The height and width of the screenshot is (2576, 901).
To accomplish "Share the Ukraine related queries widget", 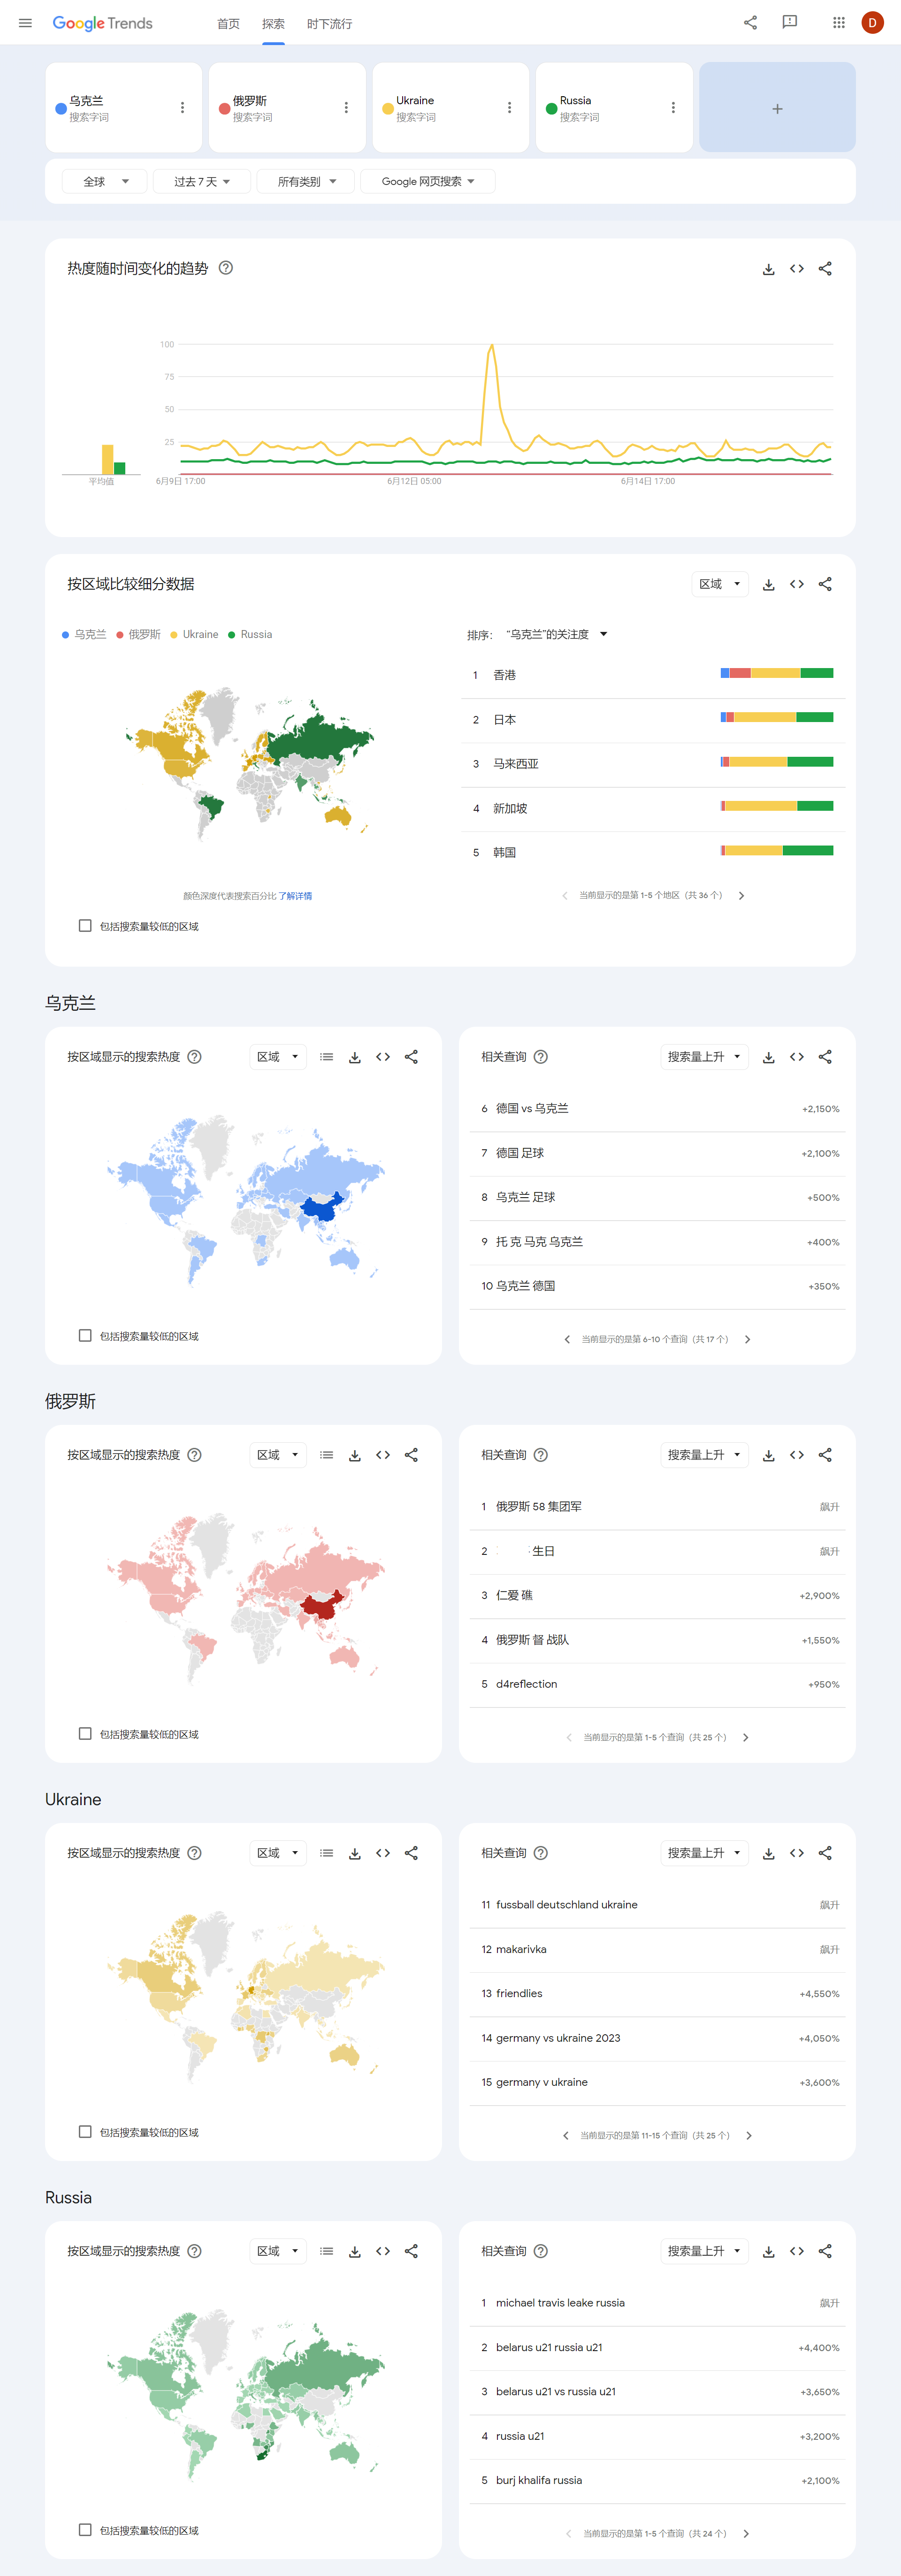I will 825,1853.
